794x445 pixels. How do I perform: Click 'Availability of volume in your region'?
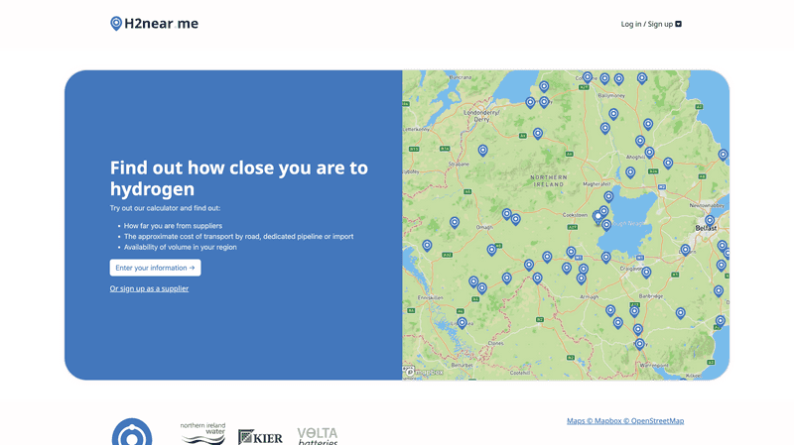pos(181,248)
